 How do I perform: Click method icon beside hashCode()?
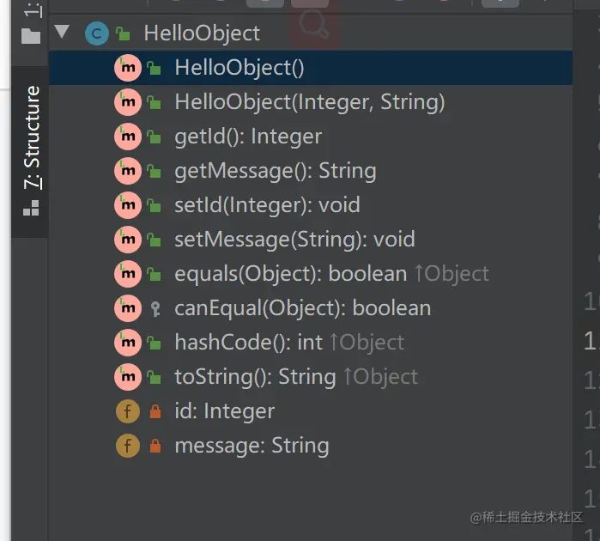click(127, 343)
